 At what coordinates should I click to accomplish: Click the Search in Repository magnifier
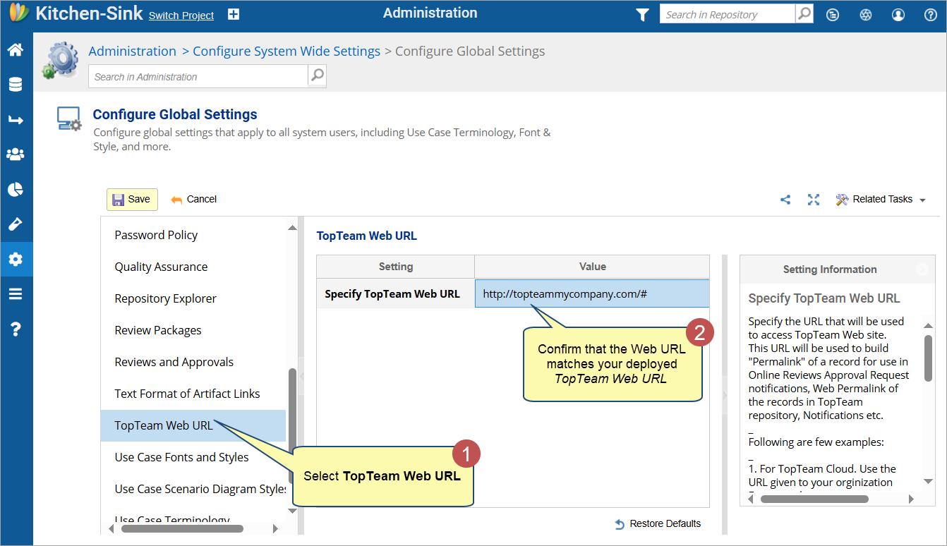pos(804,14)
